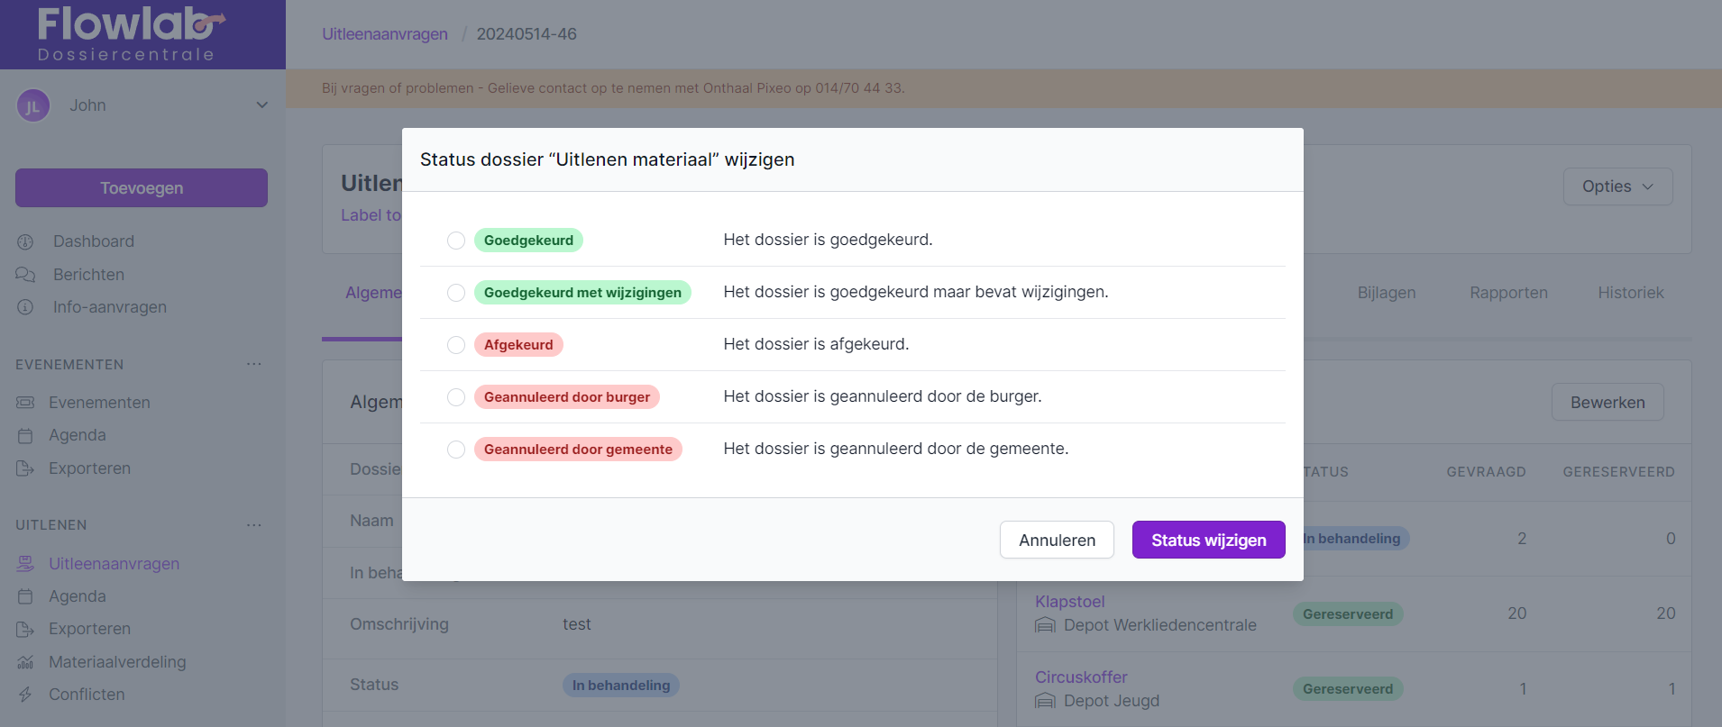Open the Rapporten tab
The height and width of the screenshot is (727, 1722).
[x=1508, y=293]
